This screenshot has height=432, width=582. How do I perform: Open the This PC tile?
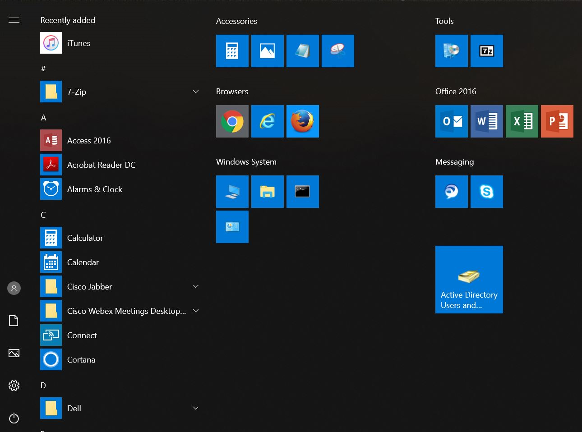point(232,192)
